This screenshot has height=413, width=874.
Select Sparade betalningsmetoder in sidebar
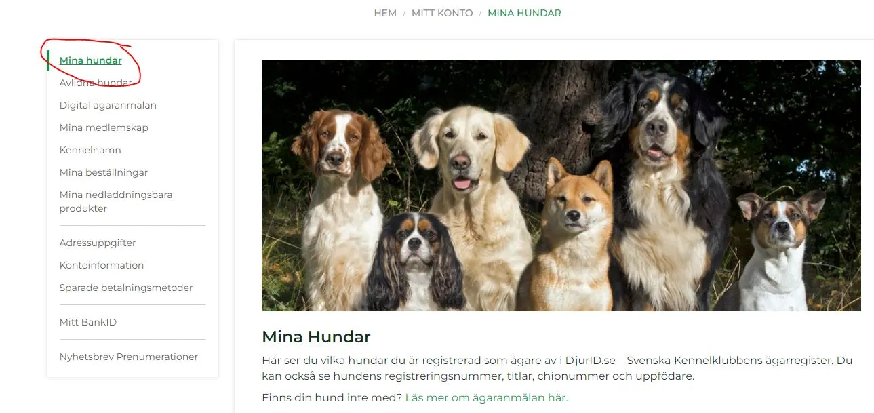(126, 288)
